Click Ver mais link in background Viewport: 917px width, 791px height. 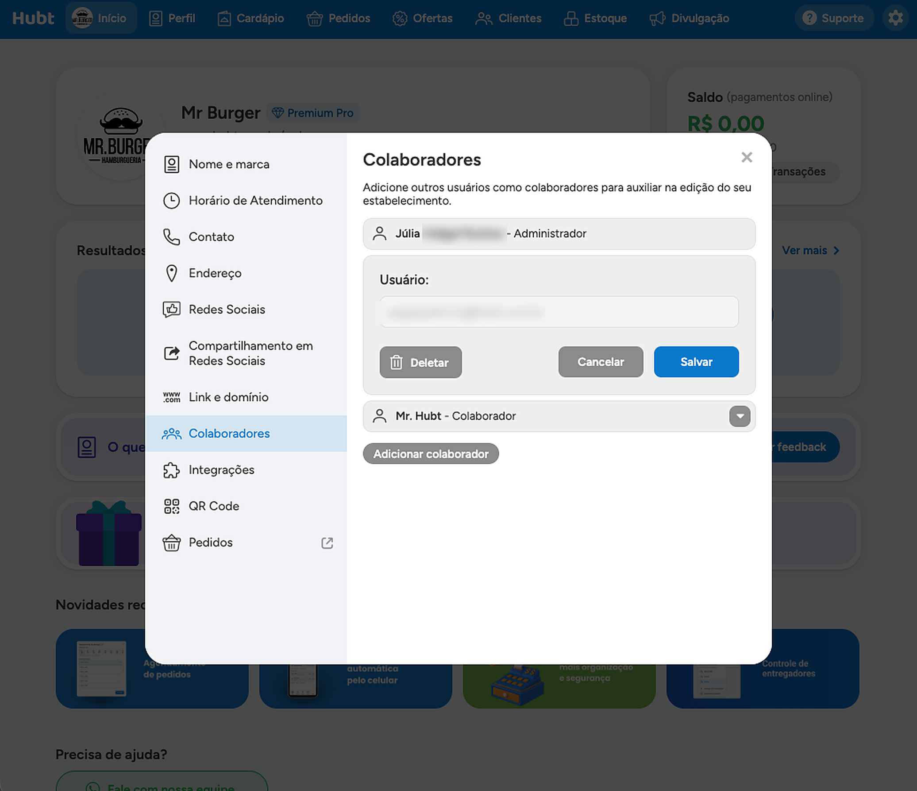click(x=810, y=251)
